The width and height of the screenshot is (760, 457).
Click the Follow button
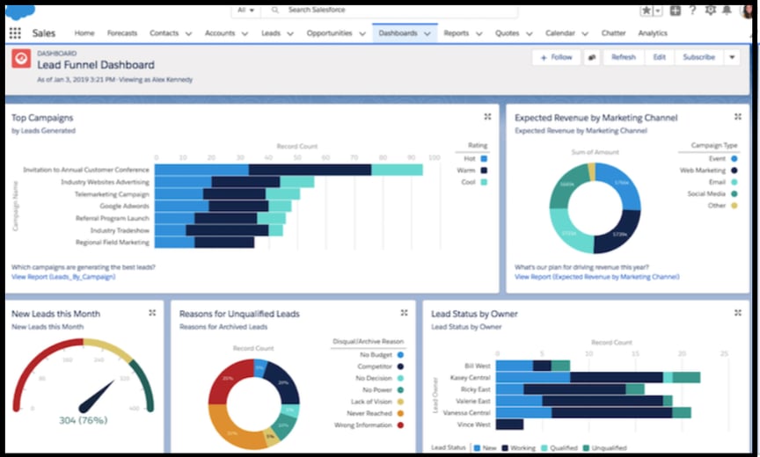(556, 57)
